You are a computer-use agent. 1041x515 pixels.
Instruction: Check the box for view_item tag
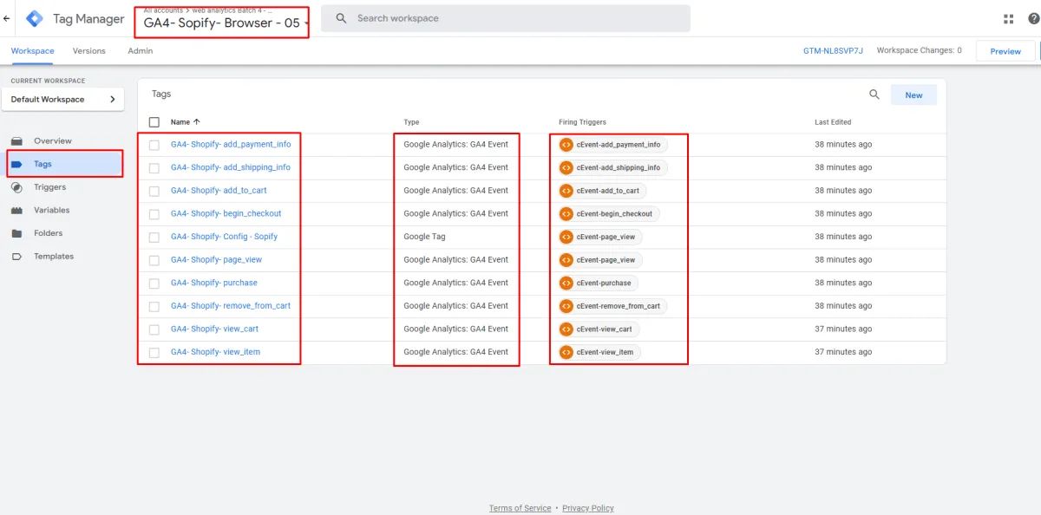[x=154, y=353]
